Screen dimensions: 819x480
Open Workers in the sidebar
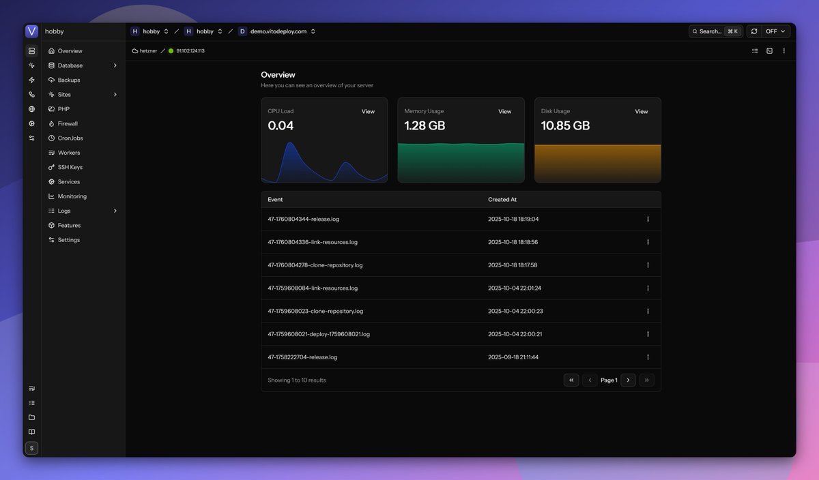[83, 153]
